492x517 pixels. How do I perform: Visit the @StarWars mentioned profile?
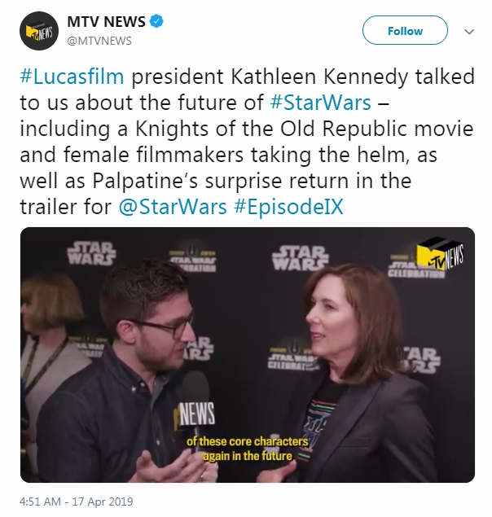[173, 207]
